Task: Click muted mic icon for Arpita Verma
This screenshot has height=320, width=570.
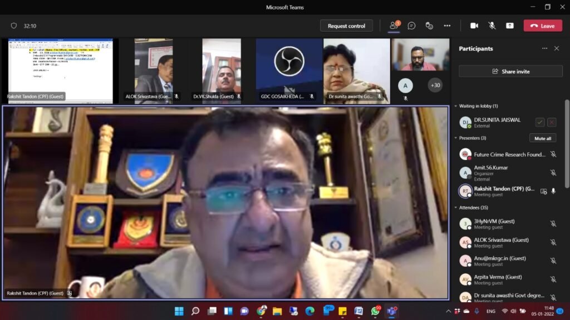Action: [553, 279]
